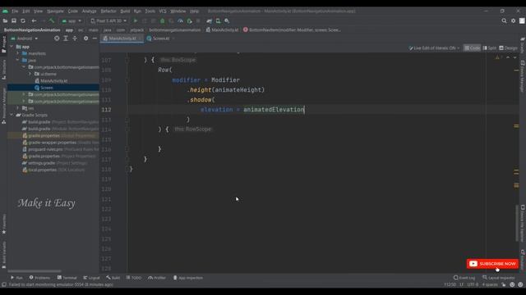Click the Debug app bug icon
Viewport: 526px width, 295px height.
point(163,20)
